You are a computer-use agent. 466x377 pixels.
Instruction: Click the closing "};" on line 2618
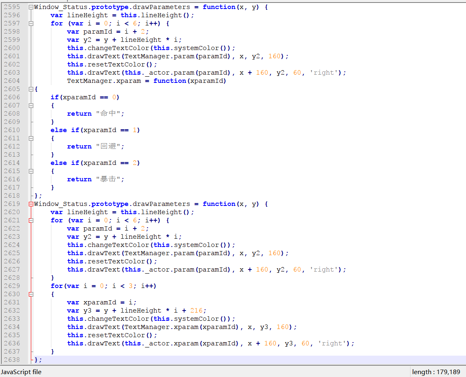coord(38,196)
